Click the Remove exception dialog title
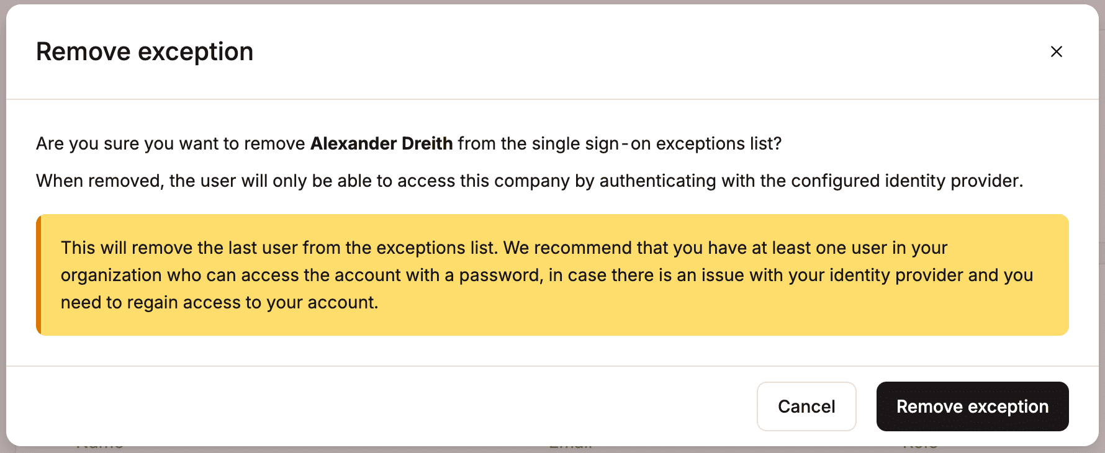Image resolution: width=1105 pixels, height=453 pixels. click(x=145, y=51)
